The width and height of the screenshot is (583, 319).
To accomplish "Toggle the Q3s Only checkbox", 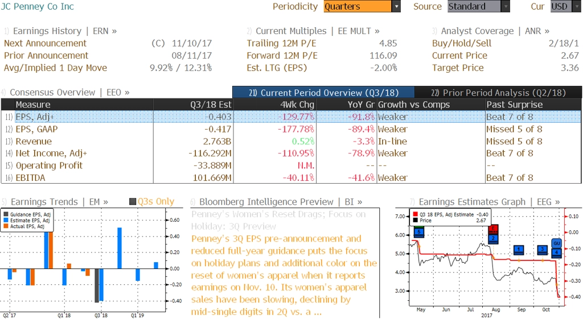I will click(x=133, y=202).
